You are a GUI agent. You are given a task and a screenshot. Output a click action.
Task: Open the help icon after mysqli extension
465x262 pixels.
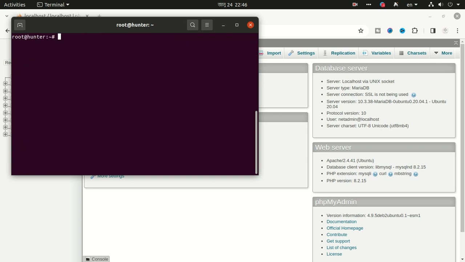pyautogui.click(x=375, y=174)
